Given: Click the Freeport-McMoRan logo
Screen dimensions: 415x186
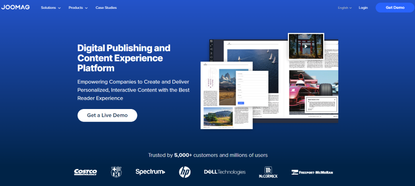Looking at the screenshot, I should click(312, 172).
